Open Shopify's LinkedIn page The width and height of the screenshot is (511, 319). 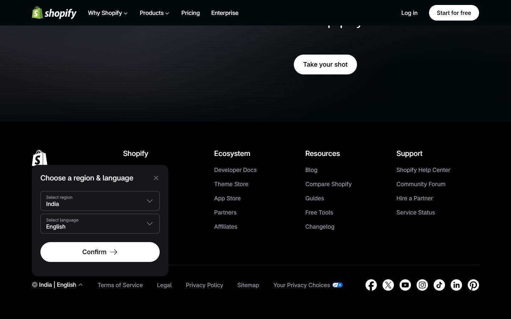pyautogui.click(x=456, y=285)
